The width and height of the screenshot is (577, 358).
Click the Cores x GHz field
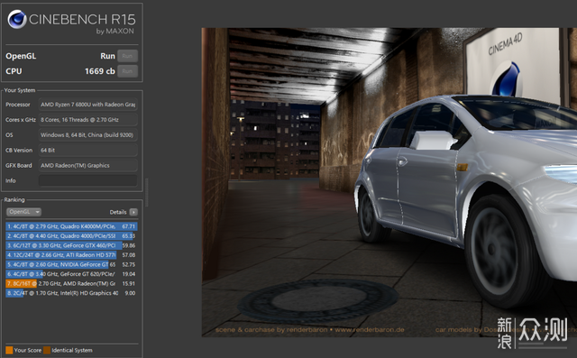tap(88, 120)
